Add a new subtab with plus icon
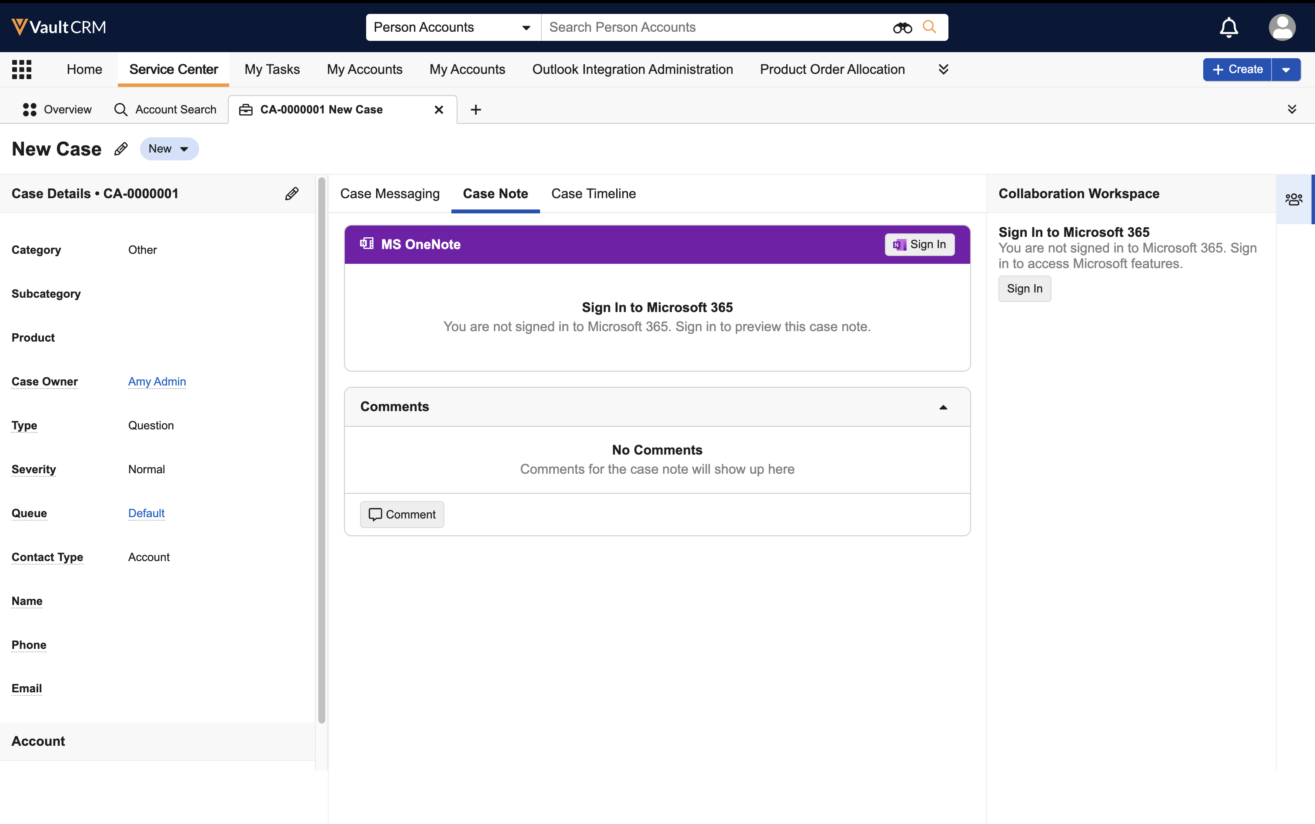The image size is (1315, 824). (x=476, y=110)
